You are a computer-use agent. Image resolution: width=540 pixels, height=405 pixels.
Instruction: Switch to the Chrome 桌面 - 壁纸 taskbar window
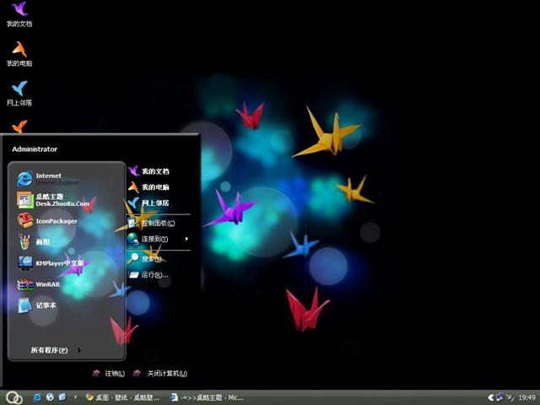tap(122, 397)
